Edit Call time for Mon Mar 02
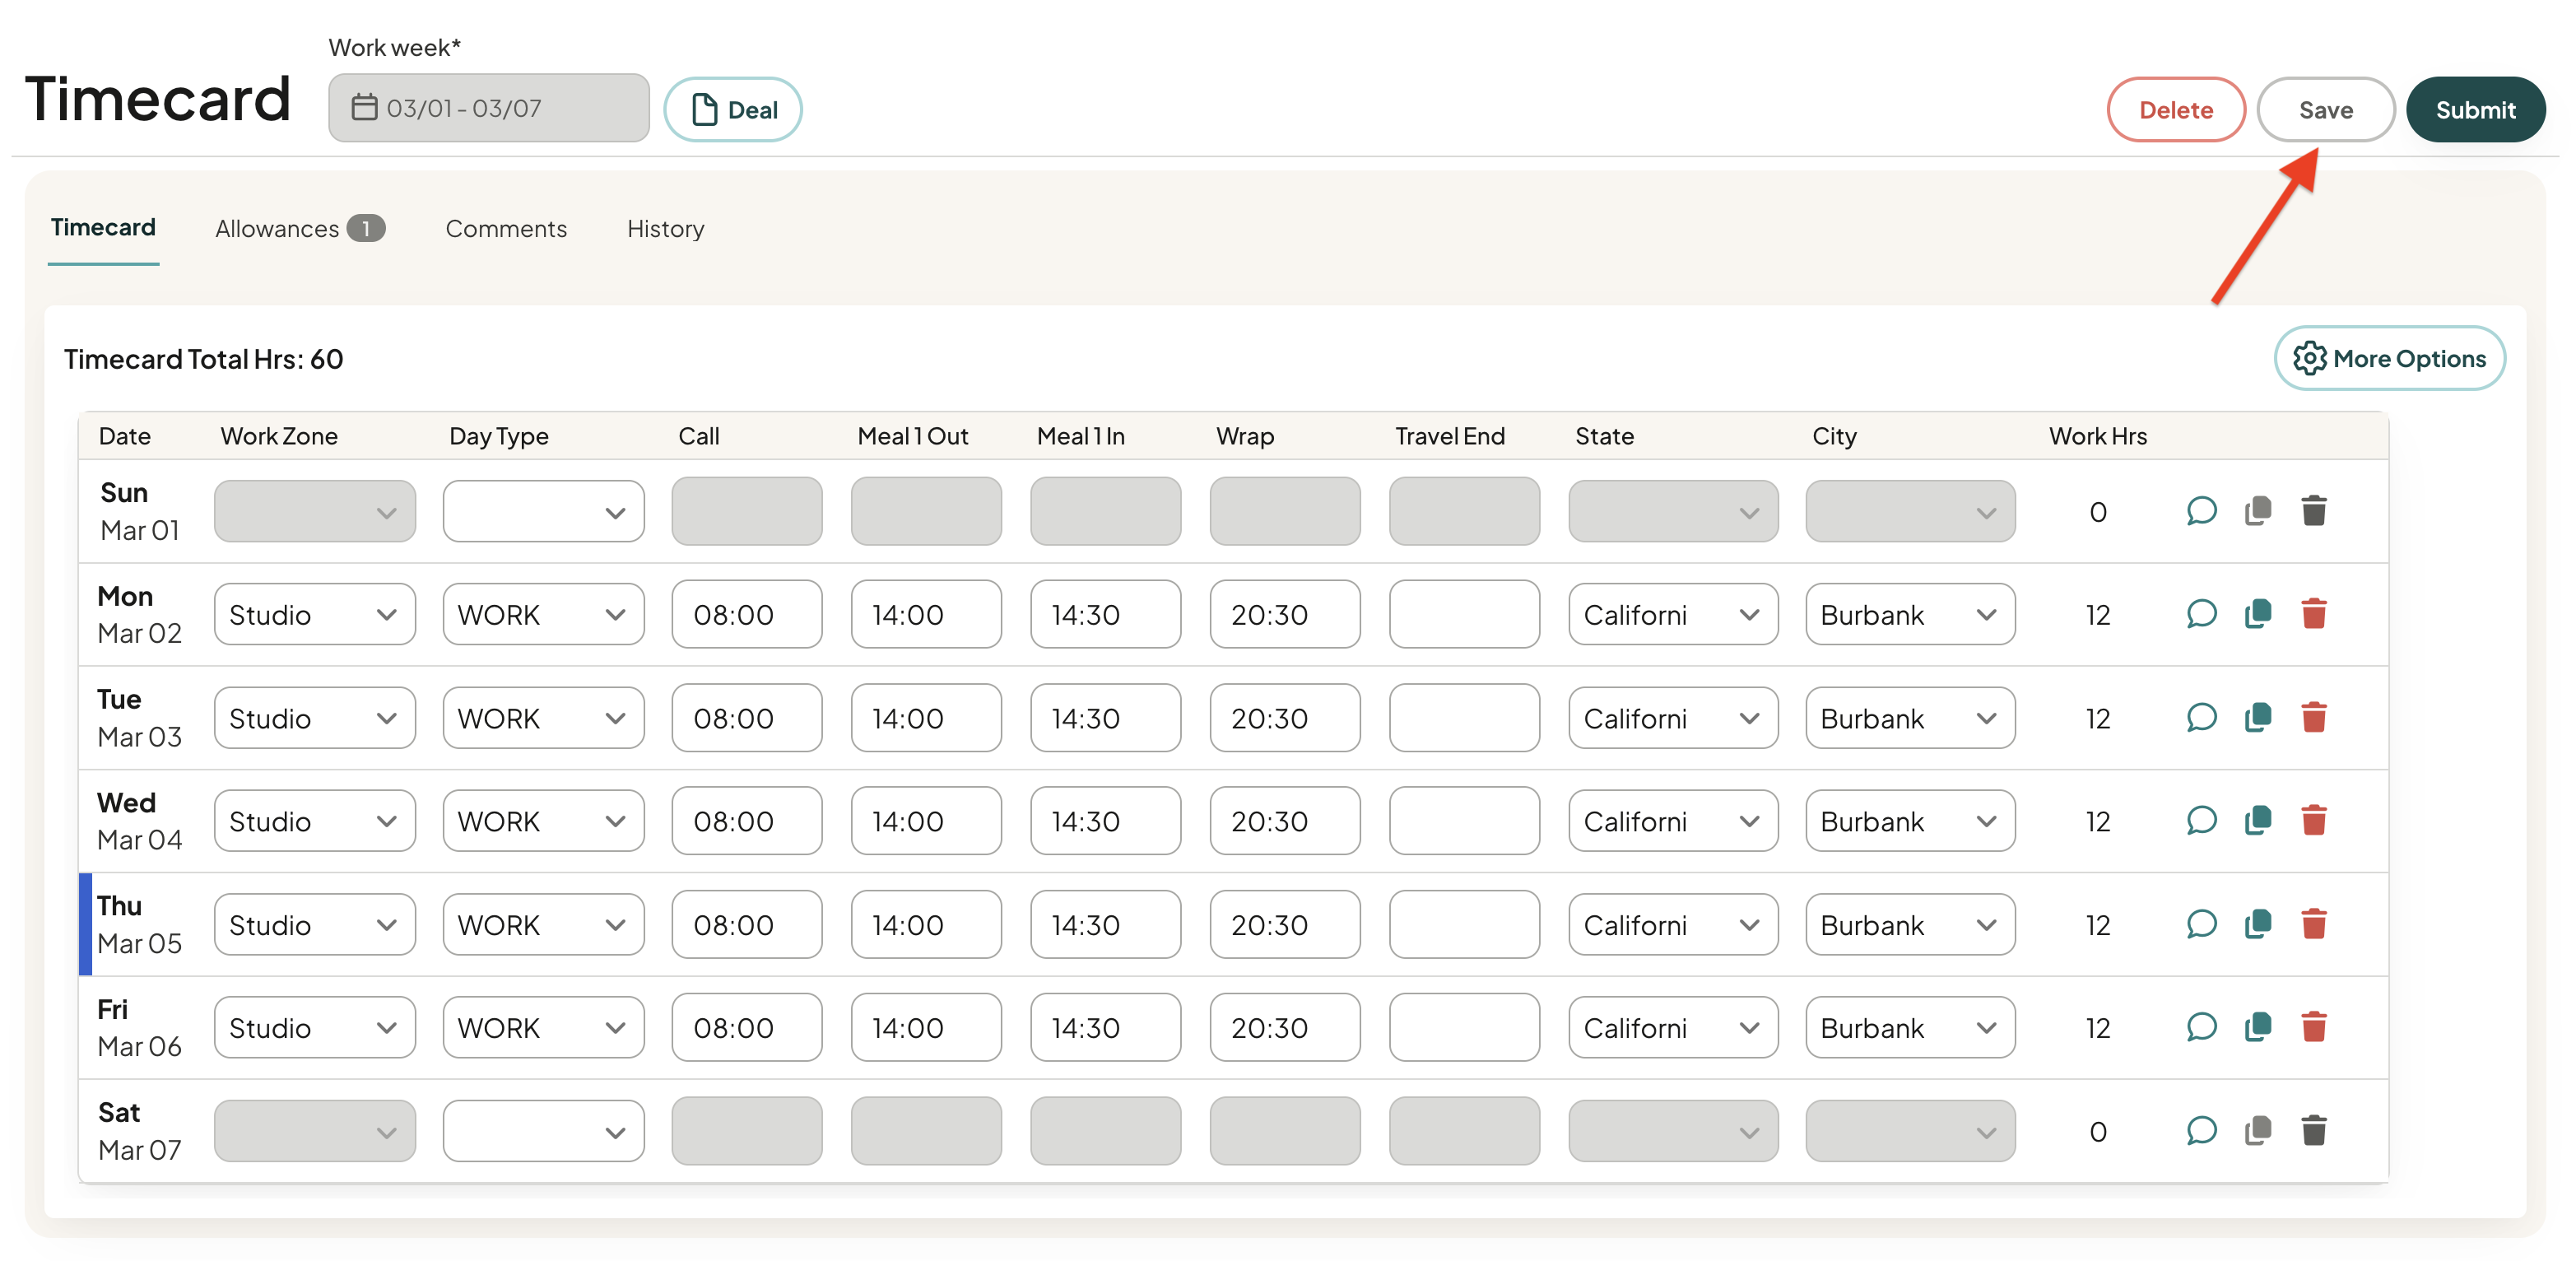The width and height of the screenshot is (2576, 1261). (746, 614)
